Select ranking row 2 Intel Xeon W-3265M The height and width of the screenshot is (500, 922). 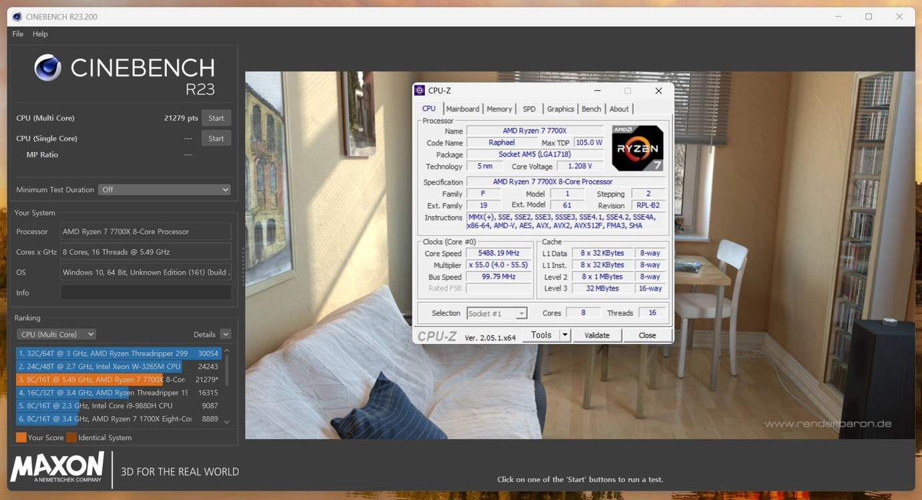pyautogui.click(x=118, y=367)
